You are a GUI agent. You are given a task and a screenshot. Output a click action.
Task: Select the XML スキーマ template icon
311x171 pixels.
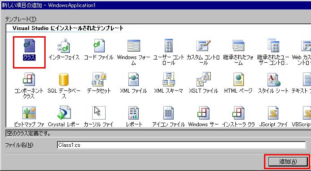pyautogui.click(x=169, y=79)
